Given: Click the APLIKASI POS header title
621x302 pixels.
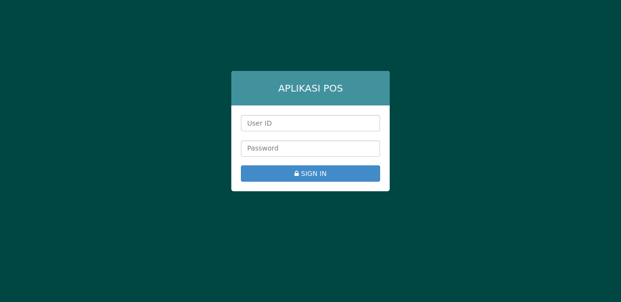Looking at the screenshot, I should click(310, 88).
